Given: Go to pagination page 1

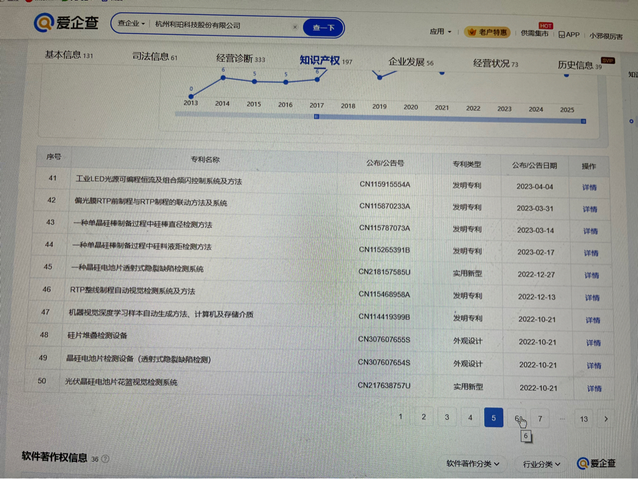Looking at the screenshot, I should pos(401,416).
